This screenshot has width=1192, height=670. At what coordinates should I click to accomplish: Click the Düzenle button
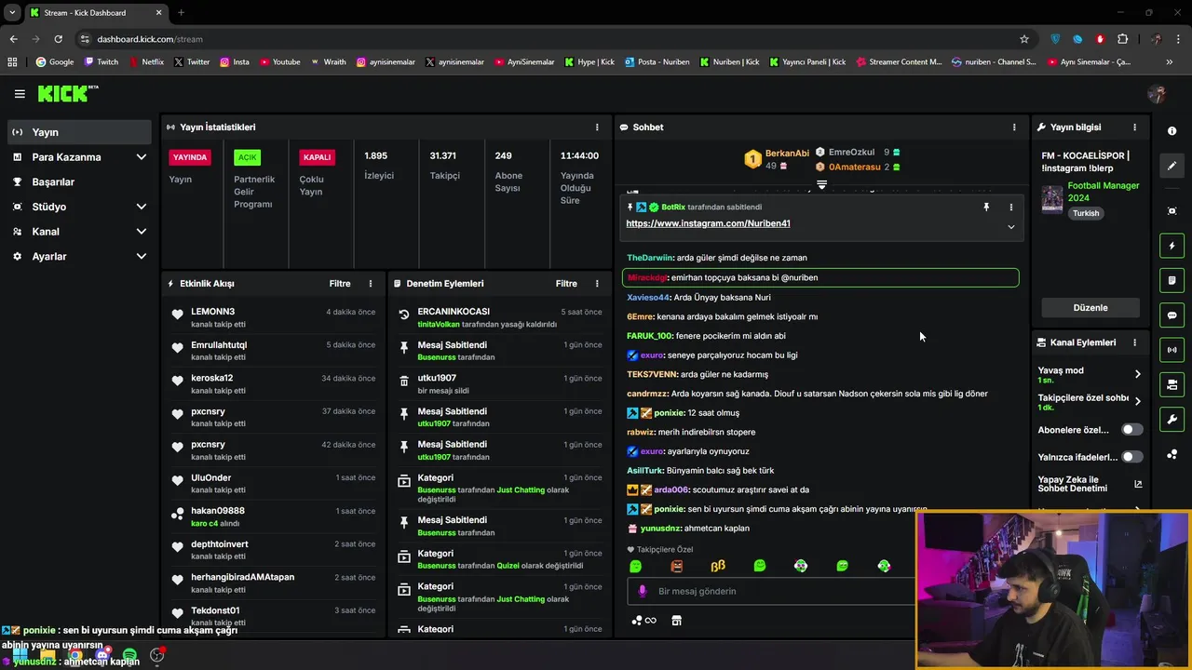[1090, 308]
